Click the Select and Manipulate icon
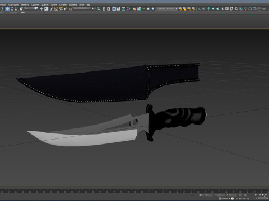 coord(41,9)
